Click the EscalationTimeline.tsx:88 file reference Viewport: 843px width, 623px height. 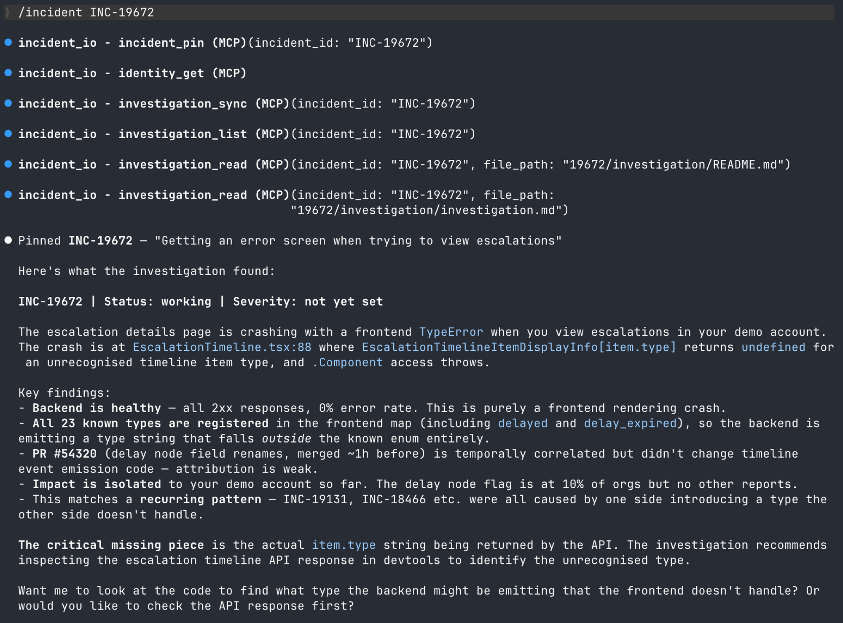(222, 347)
